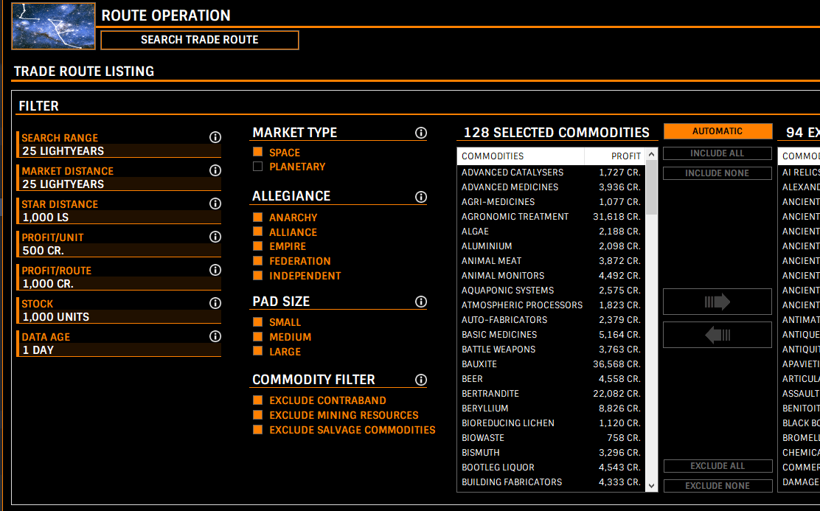Select Advanced Catalysers in commodities list
820x511 pixels.
[x=551, y=172]
